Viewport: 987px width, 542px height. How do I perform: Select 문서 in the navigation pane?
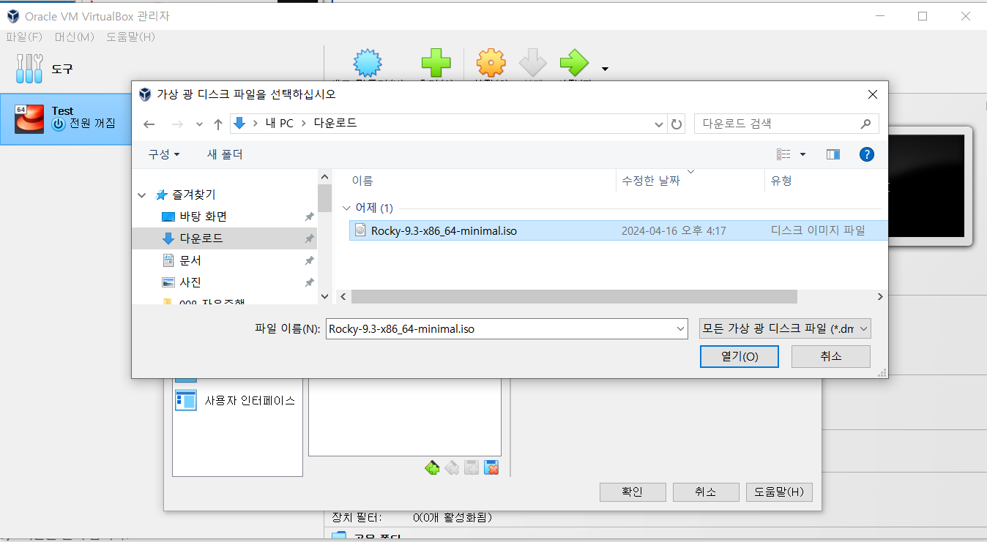coord(190,260)
